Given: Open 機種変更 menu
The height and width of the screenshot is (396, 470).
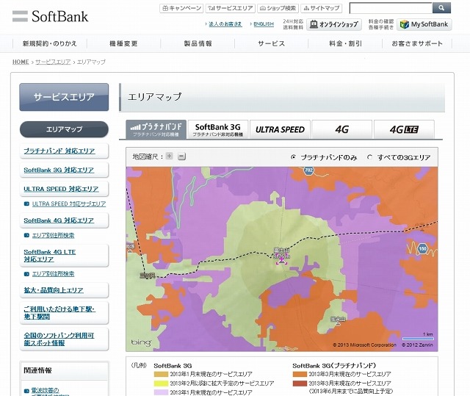Looking at the screenshot, I should pos(123,43).
